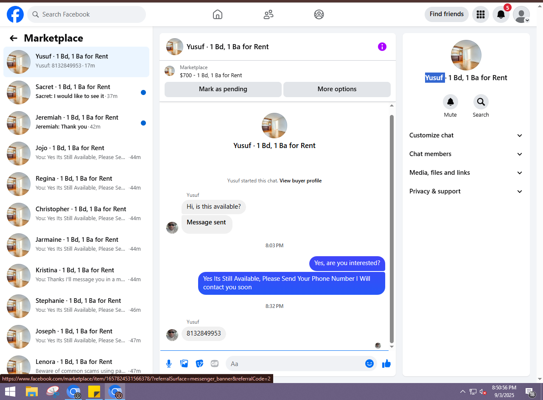Click the "Message sent" bubble

(207, 224)
